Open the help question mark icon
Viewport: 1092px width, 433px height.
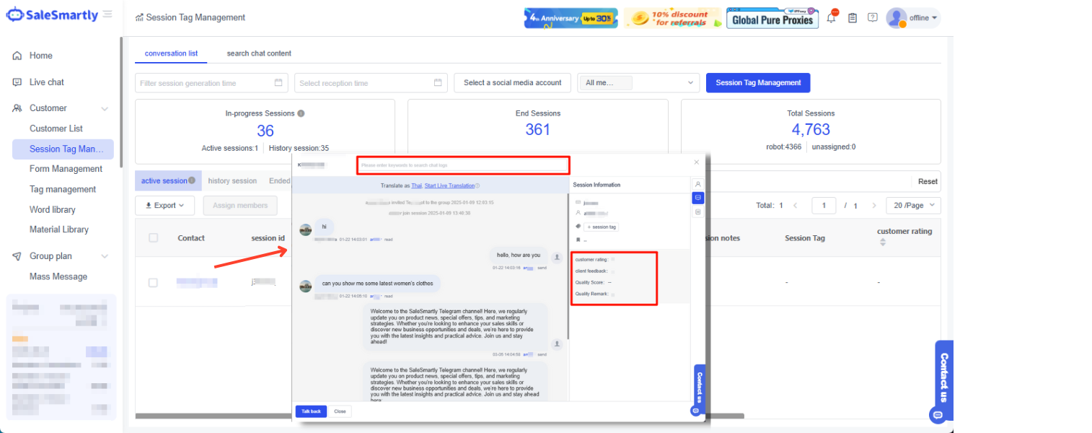coord(873,18)
